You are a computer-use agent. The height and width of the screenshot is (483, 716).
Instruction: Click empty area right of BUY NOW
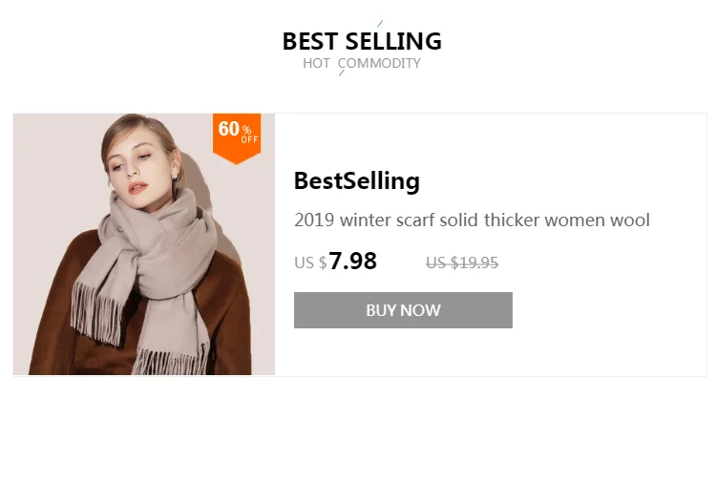click(x=611, y=310)
